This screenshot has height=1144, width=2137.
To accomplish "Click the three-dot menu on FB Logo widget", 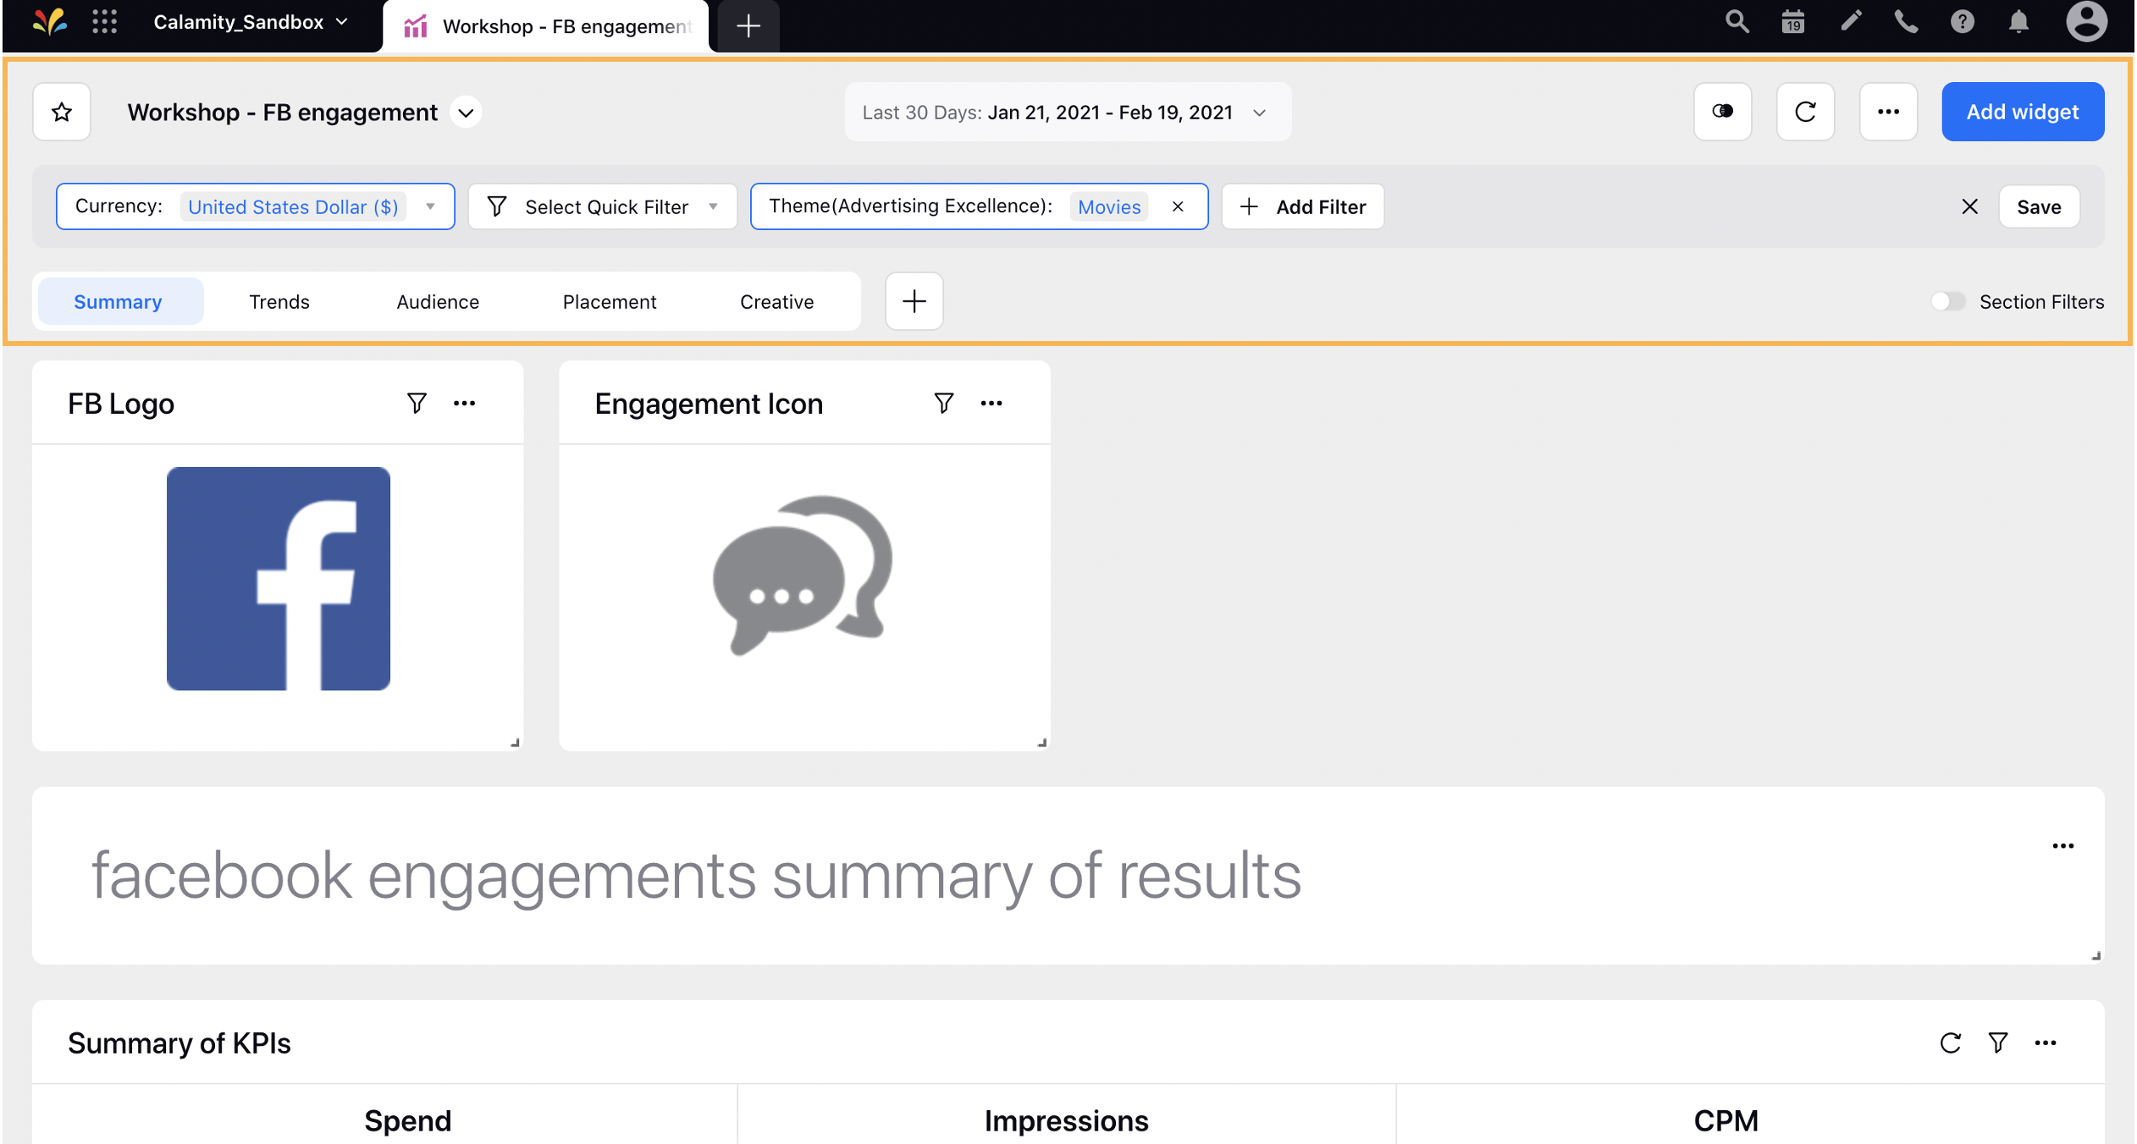I will (464, 403).
